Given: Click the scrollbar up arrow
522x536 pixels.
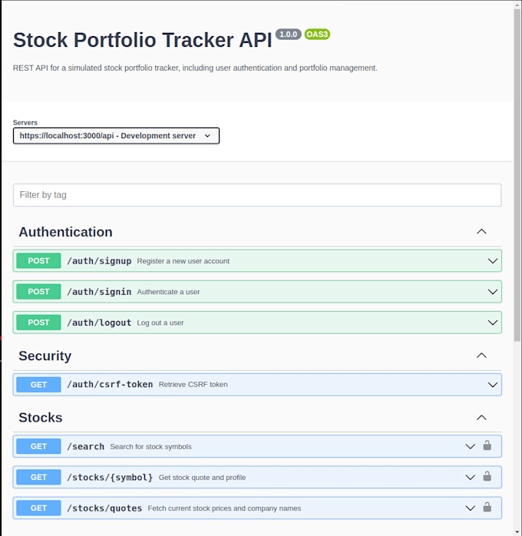Looking at the screenshot, I should 517,5.
